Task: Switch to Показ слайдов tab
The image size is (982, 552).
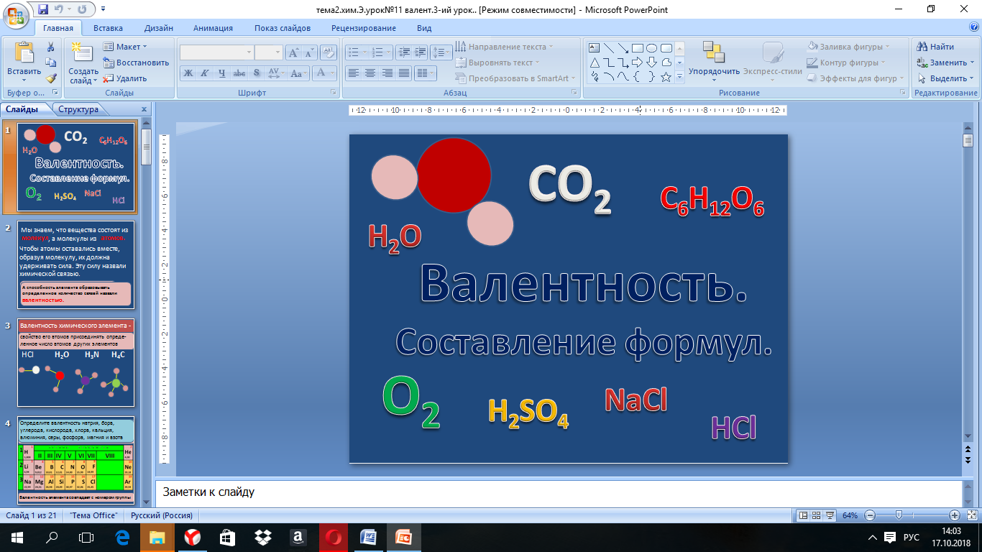Action: (x=283, y=28)
